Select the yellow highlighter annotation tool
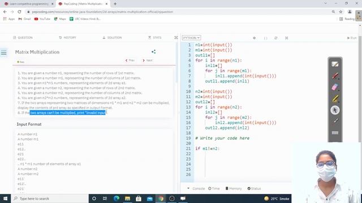362x203 pixels. [x=335, y=99]
